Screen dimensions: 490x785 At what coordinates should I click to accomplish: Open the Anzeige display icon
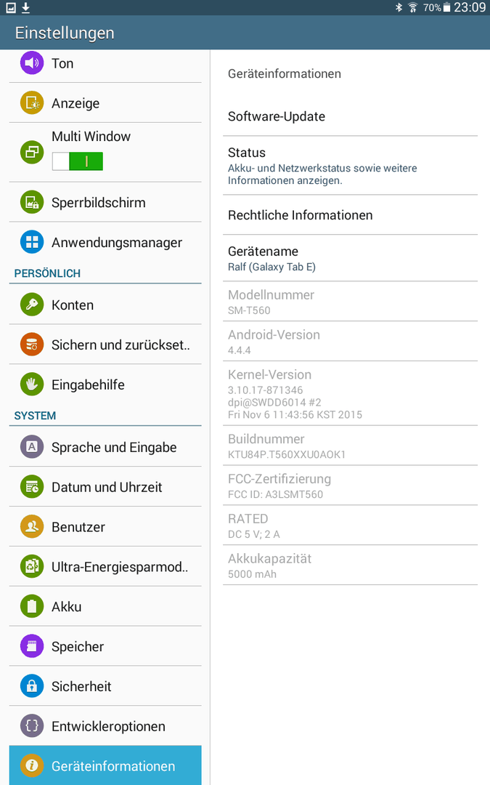[x=32, y=102]
